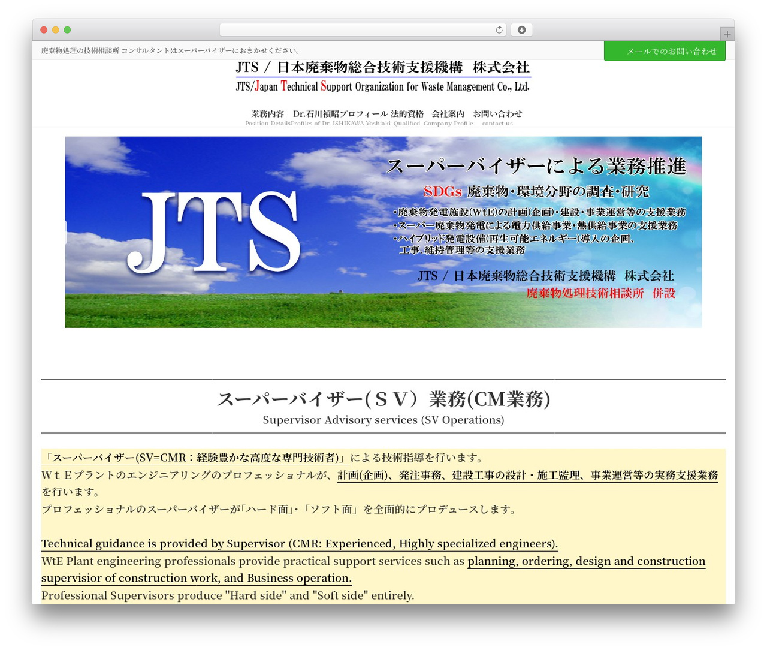Click the red close window button
The image size is (767, 650).
click(44, 30)
